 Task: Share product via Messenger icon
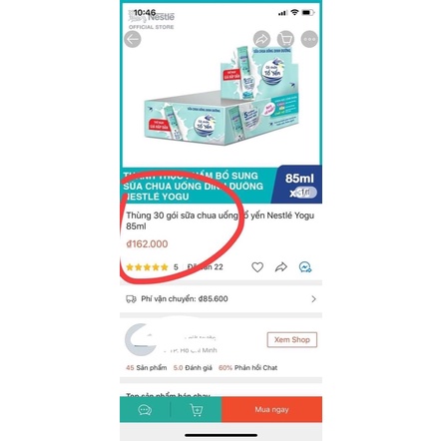click(305, 267)
